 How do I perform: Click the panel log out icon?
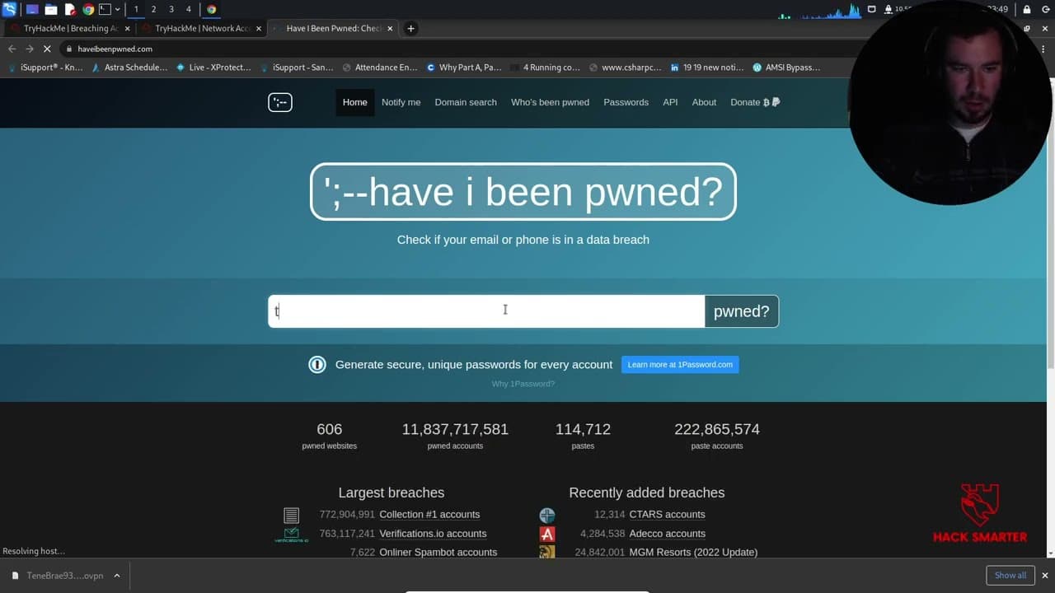click(x=1045, y=9)
